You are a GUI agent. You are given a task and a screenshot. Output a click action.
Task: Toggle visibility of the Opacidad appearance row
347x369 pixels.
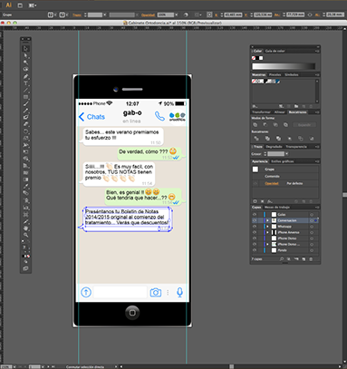(x=255, y=183)
